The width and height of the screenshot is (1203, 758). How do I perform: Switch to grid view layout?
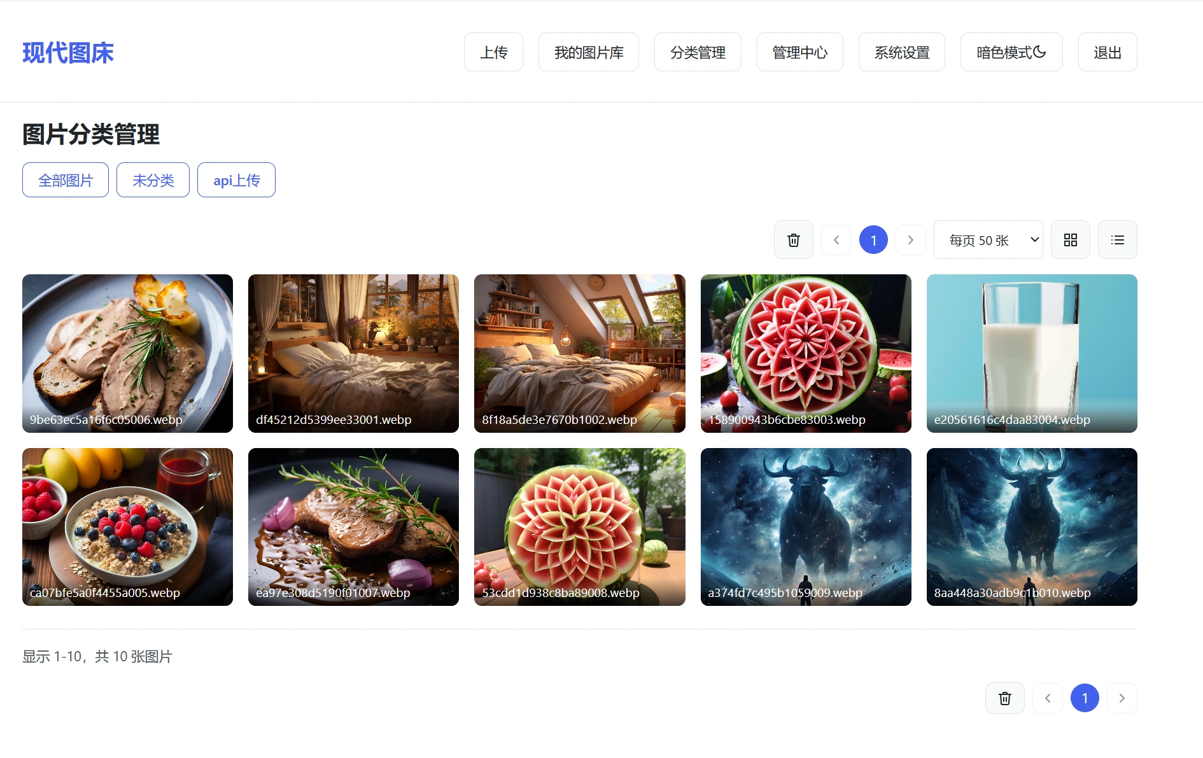(x=1070, y=240)
